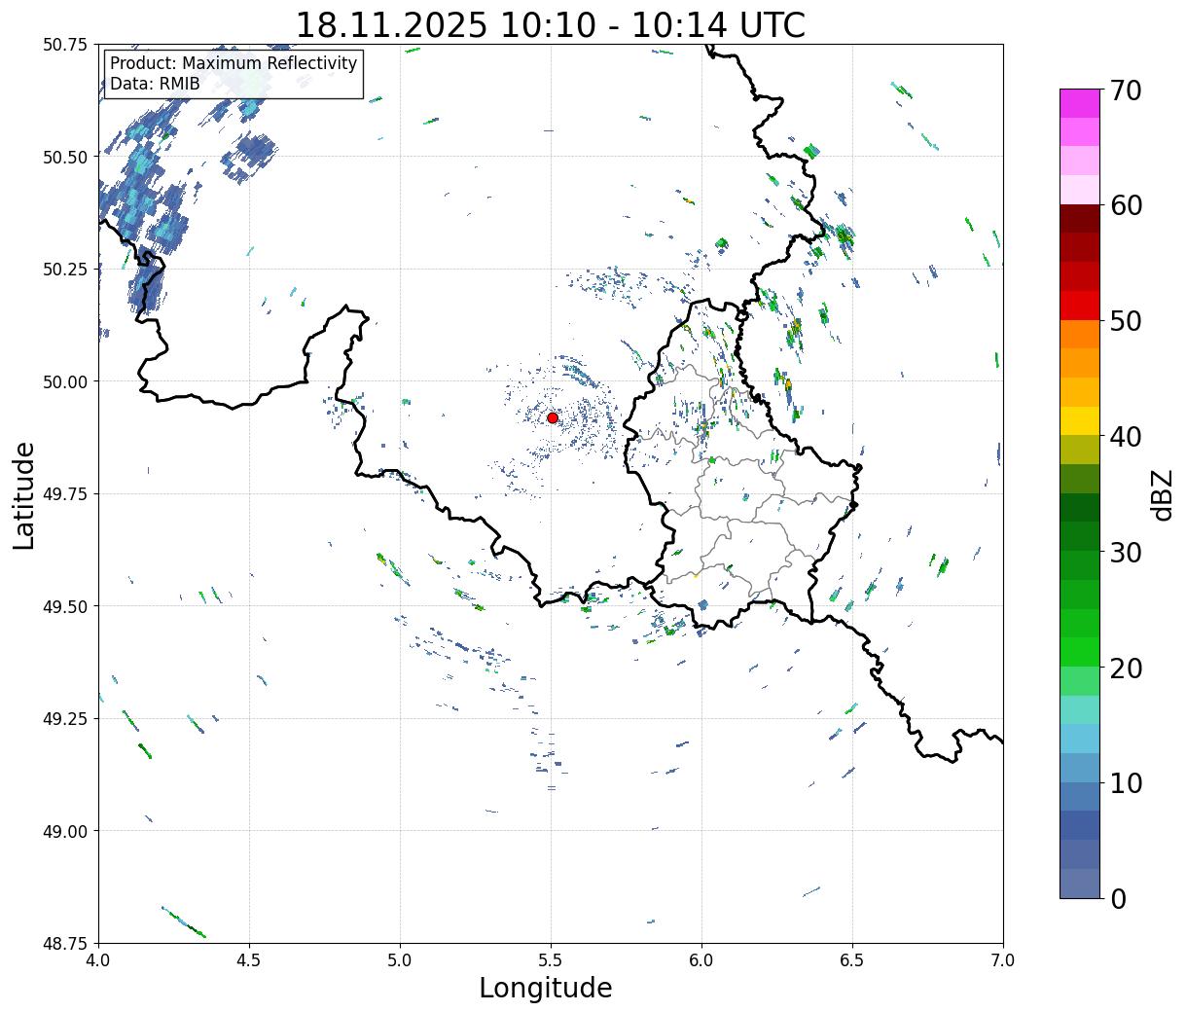The width and height of the screenshot is (1186, 1012).
Task: Pick the magenta swatch at the colorbar top
Action: [x=1079, y=103]
